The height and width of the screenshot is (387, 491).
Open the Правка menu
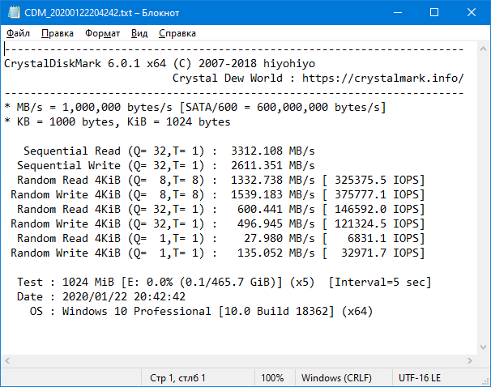click(x=58, y=33)
